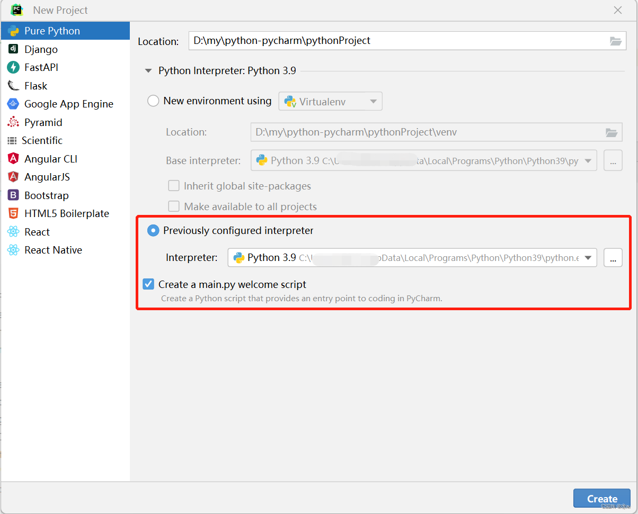Select FastAPI project type

tap(65, 67)
